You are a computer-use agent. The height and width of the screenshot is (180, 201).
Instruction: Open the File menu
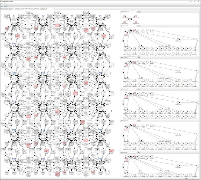2,4
